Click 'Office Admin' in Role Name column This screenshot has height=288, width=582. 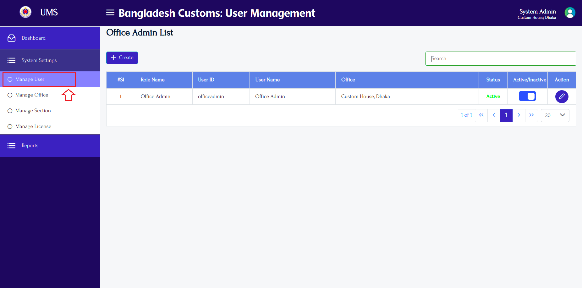click(156, 97)
